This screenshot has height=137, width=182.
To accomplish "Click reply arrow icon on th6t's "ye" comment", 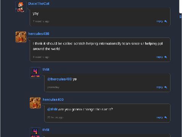I will coord(166,87).
